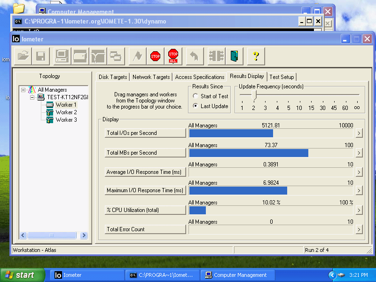Viewport: 376px width, 282px height.
Task: Open chart arrow for CPU Utilization
Action: [359, 210]
